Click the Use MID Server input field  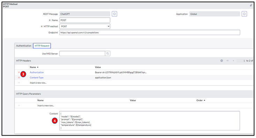(x=82, y=53)
